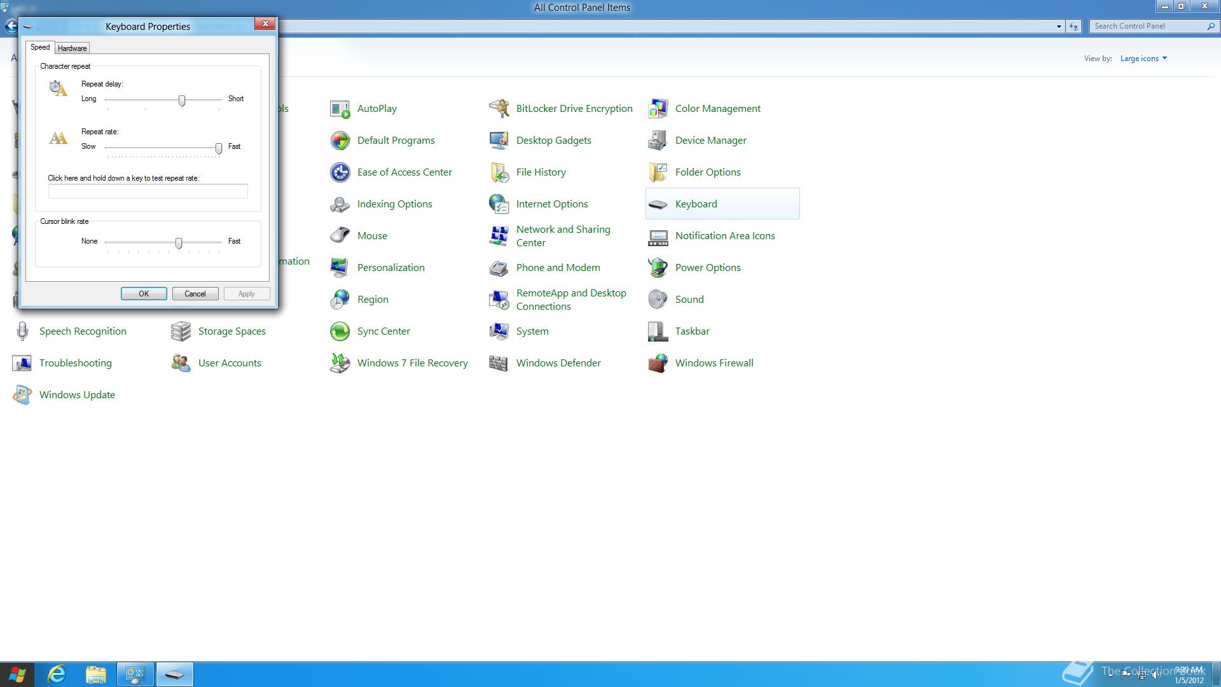Click the Start button
Viewport: 1221px width, 687px height.
[x=17, y=674]
